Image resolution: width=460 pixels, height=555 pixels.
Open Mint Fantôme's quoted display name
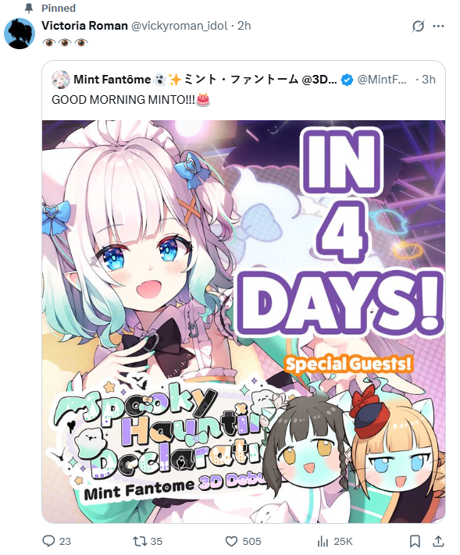point(205,80)
